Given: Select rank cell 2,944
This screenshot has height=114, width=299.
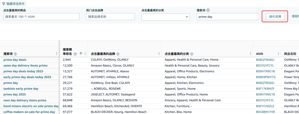Looking at the screenshot, I should pos(66,60).
